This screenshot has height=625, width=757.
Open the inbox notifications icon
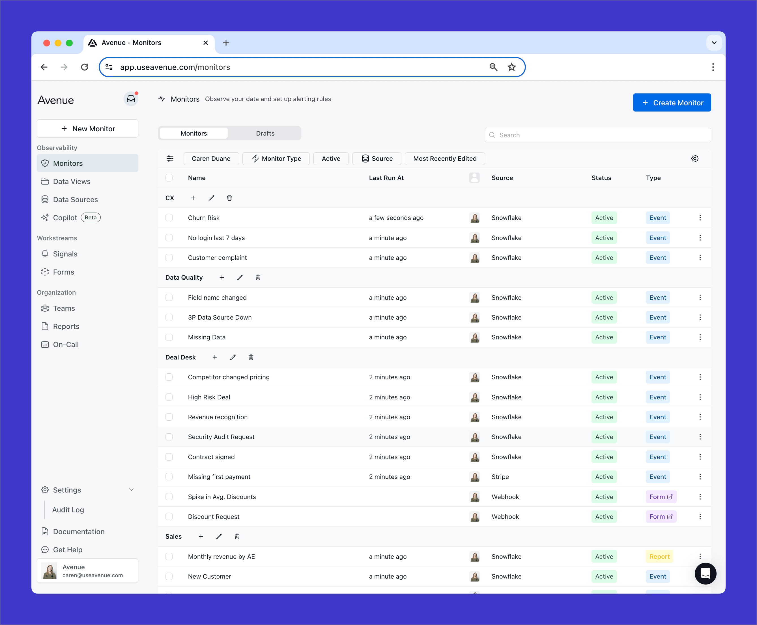tap(131, 99)
